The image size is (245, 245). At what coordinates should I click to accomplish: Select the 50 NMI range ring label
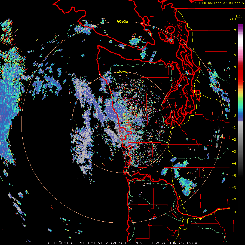122,72
